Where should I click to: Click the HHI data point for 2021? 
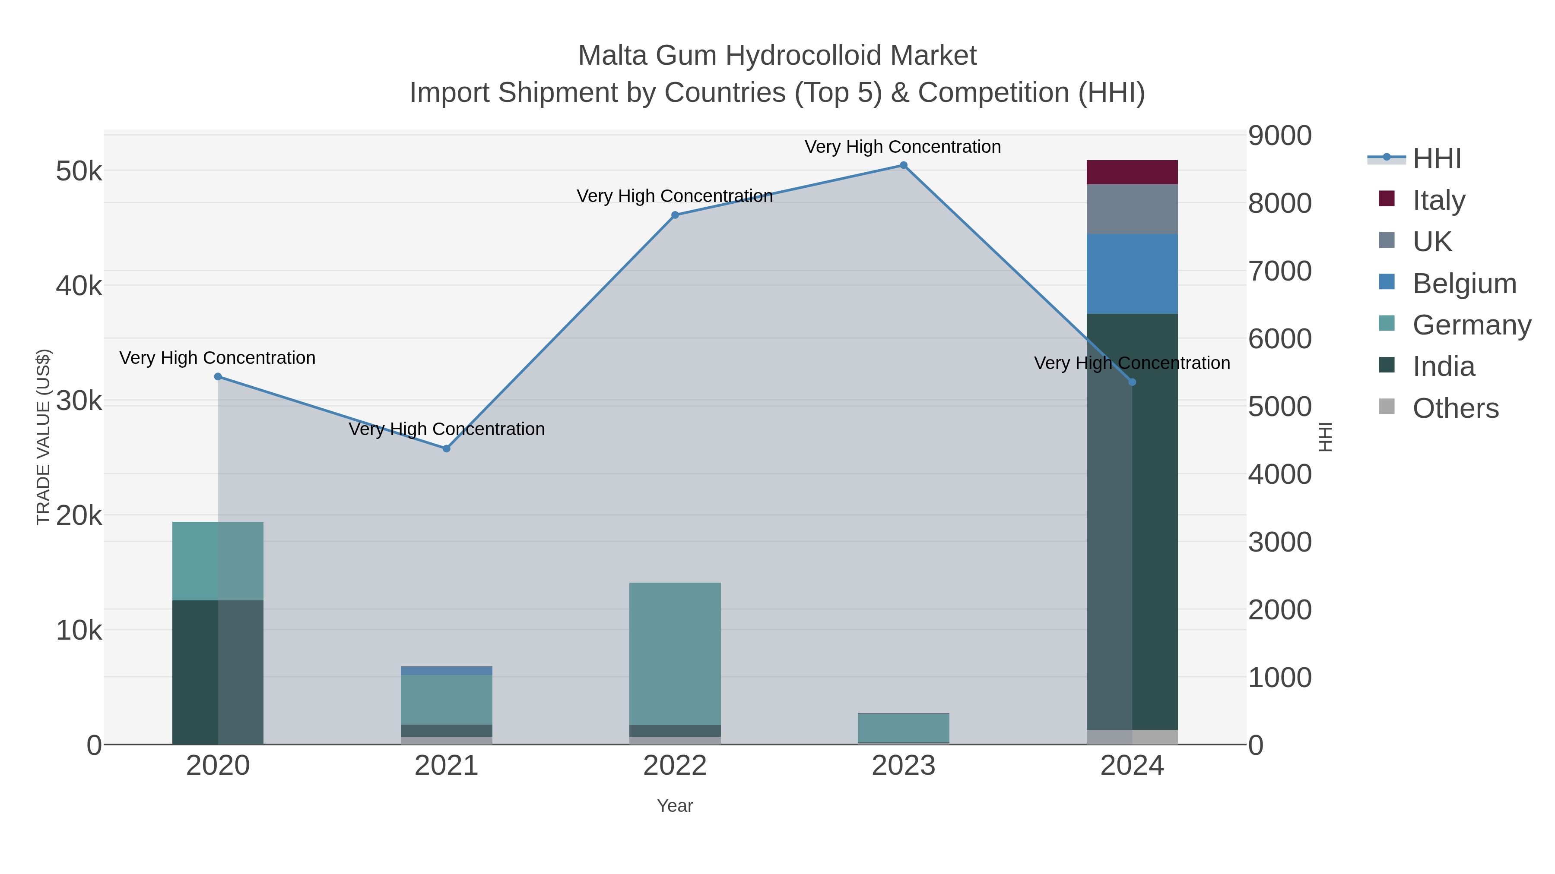point(447,449)
